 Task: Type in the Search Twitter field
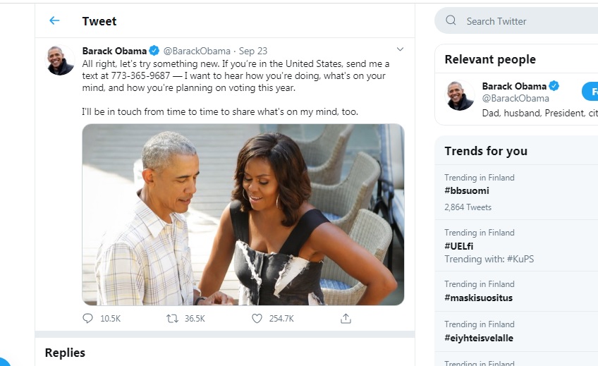click(x=522, y=21)
